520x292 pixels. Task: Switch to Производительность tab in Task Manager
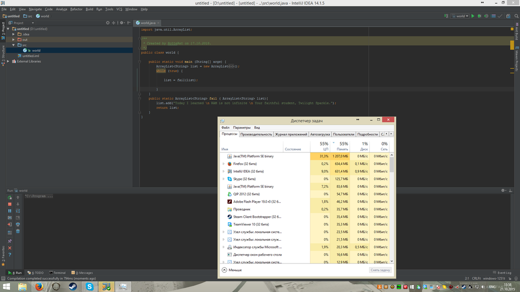[256, 134]
